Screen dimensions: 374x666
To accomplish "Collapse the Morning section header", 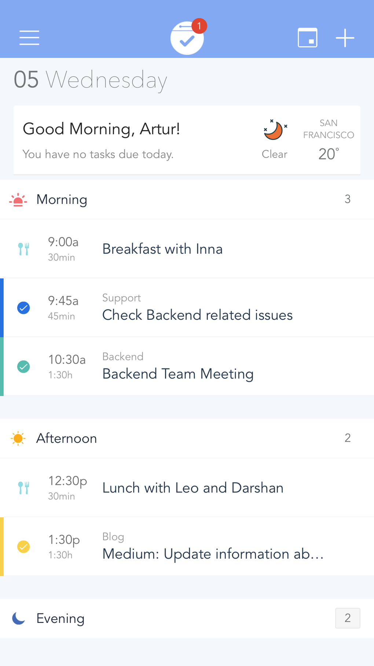I will point(183,199).
